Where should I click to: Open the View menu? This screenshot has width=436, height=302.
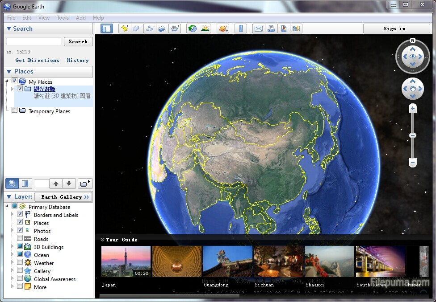[x=44, y=18]
